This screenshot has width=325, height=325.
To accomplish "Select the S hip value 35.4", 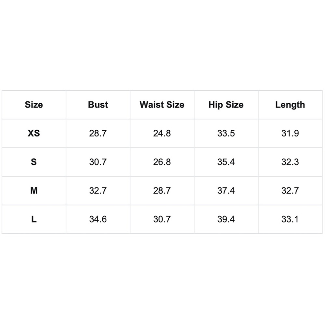I will point(226,162).
